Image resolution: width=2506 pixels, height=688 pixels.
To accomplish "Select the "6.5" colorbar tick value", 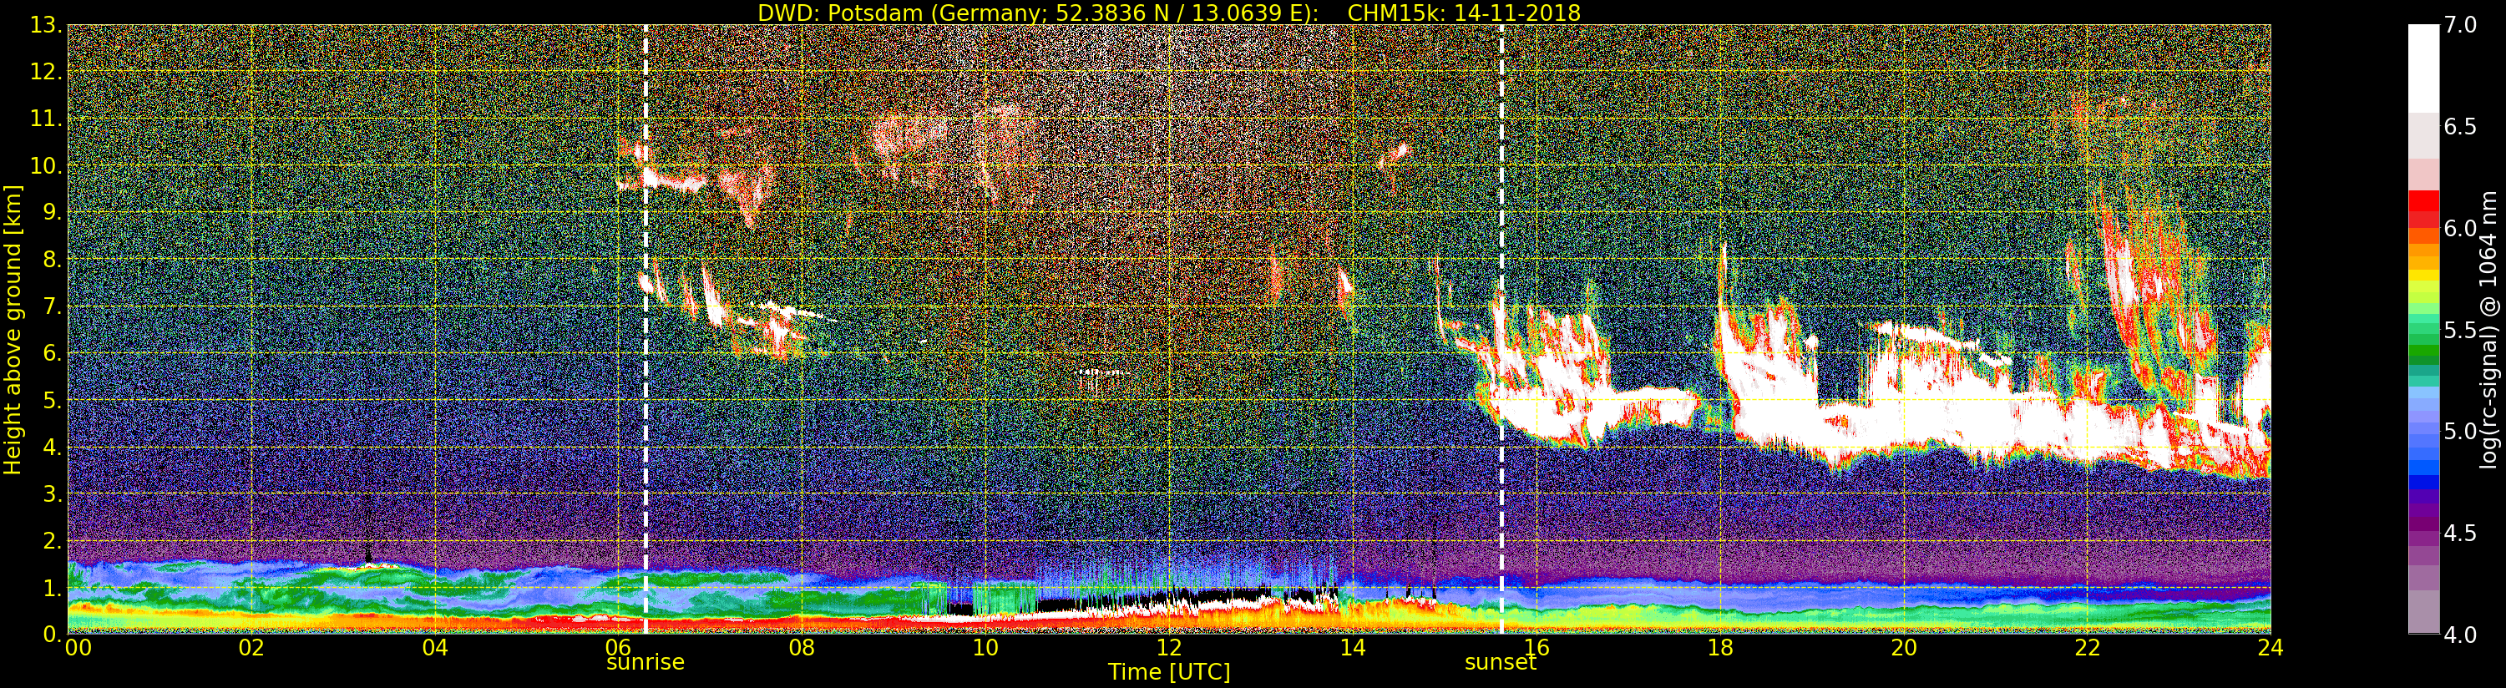I will [x=2460, y=127].
